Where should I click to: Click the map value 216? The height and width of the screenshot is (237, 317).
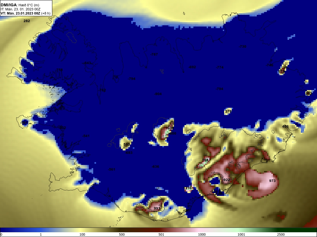(188, 188)
